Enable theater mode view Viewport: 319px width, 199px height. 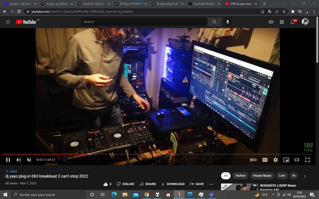pyautogui.click(x=297, y=160)
